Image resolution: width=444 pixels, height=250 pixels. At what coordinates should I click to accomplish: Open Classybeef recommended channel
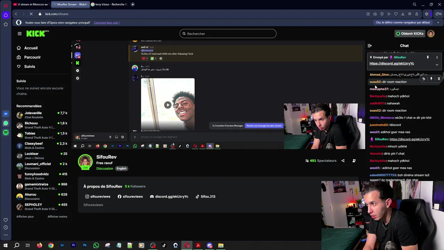point(42,145)
